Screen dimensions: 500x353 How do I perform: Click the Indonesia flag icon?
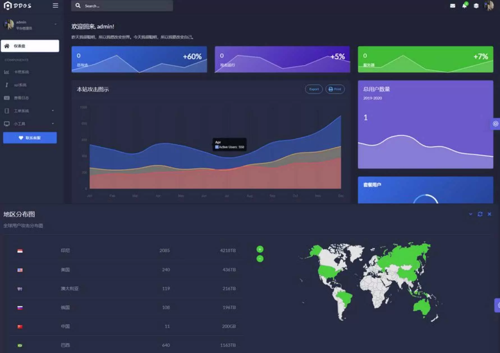[20, 251]
